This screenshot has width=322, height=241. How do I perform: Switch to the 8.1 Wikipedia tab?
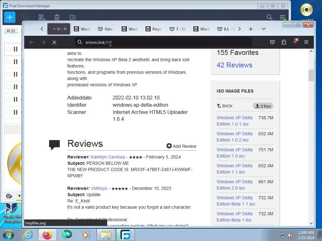coord(225,29)
